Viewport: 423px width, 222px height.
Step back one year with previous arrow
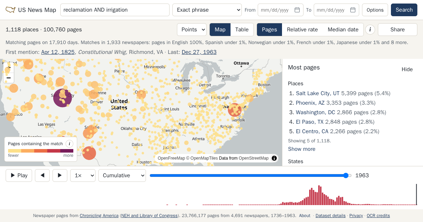tap(42, 175)
